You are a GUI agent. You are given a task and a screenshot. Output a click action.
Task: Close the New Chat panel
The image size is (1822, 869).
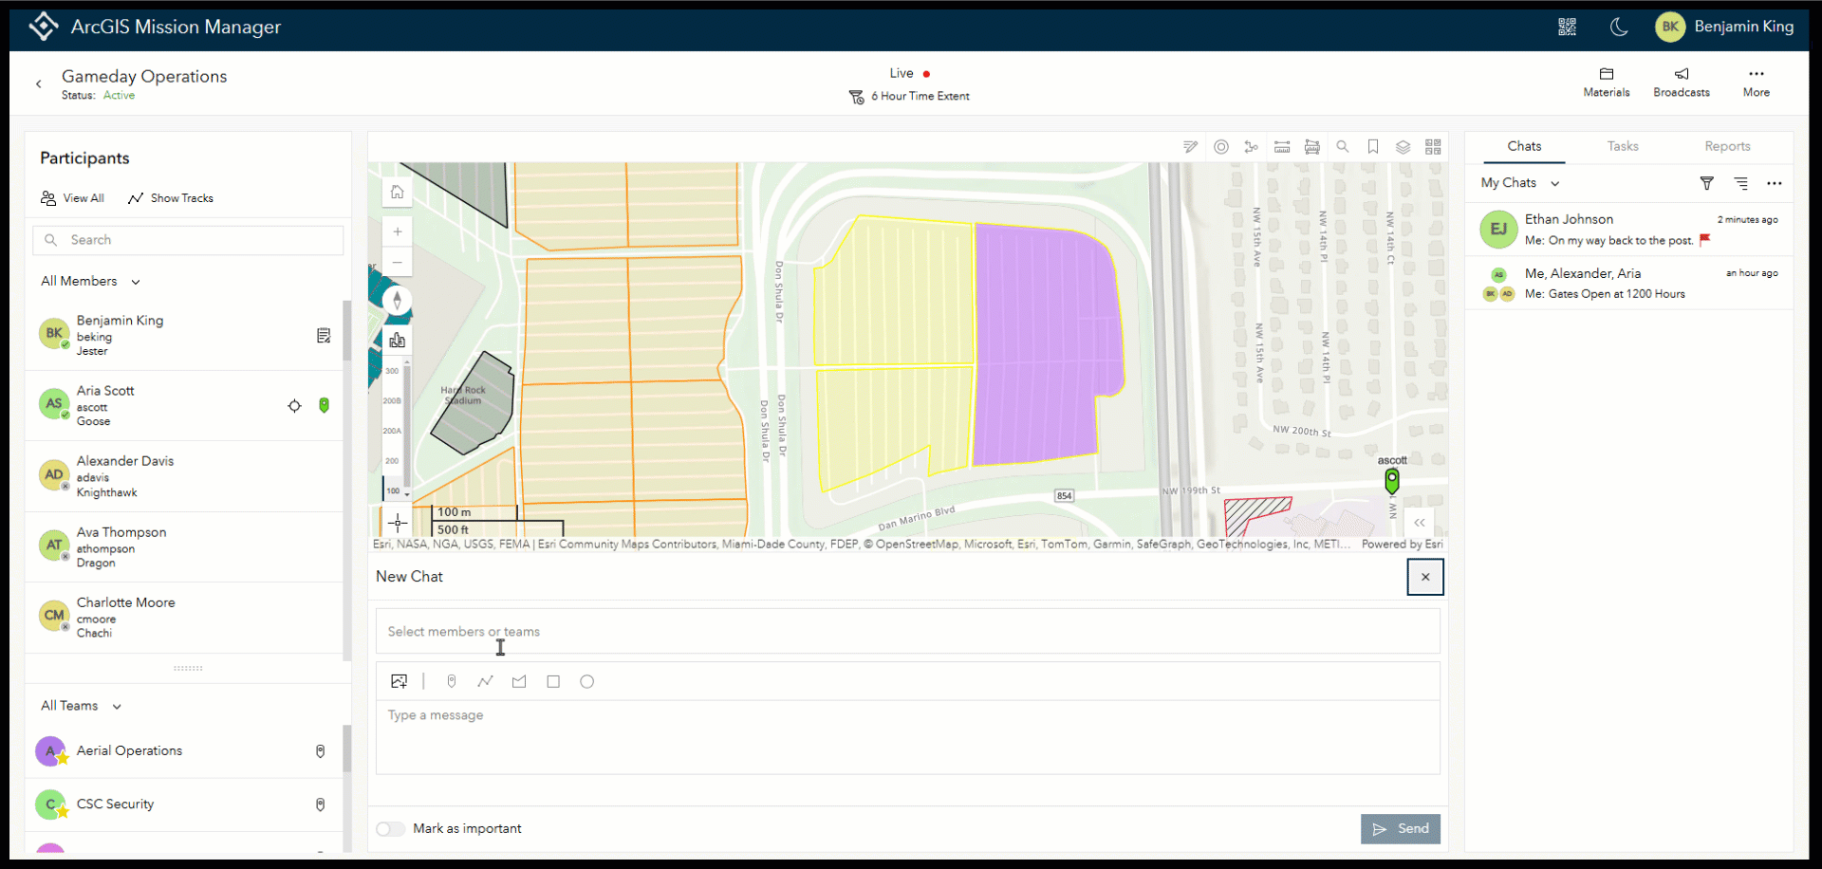click(1425, 577)
